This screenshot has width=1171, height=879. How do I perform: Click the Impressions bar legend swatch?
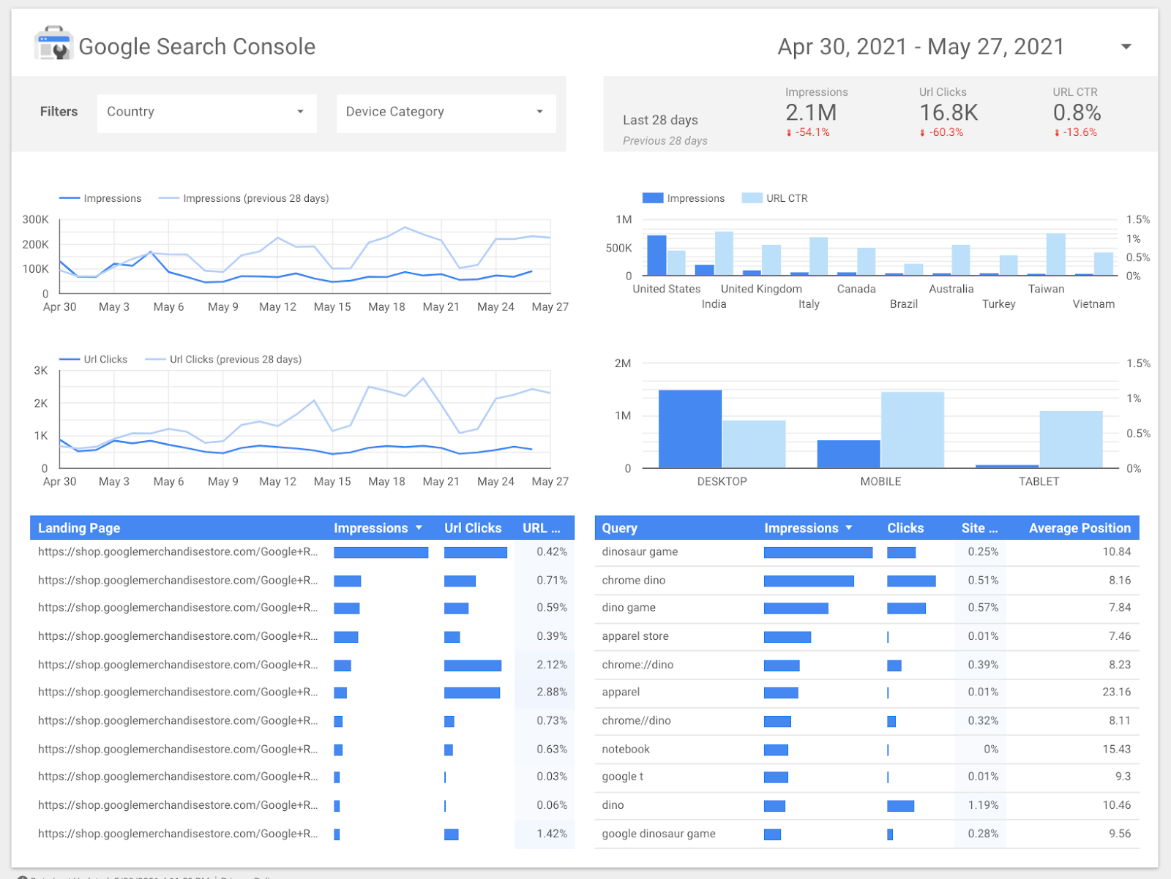(652, 198)
